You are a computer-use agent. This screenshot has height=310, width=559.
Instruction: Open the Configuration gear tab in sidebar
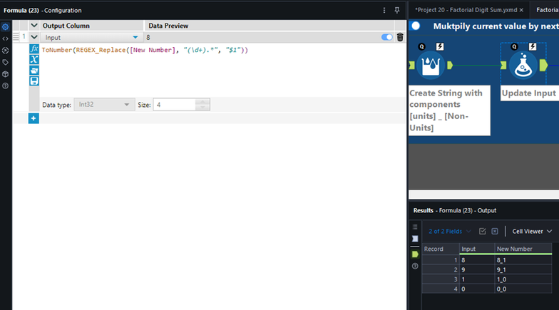(6, 27)
